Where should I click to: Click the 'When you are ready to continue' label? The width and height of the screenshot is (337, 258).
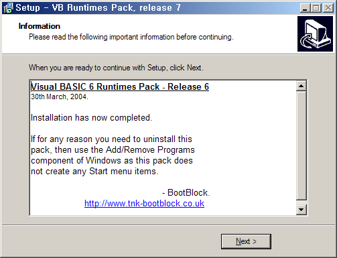(x=116, y=68)
